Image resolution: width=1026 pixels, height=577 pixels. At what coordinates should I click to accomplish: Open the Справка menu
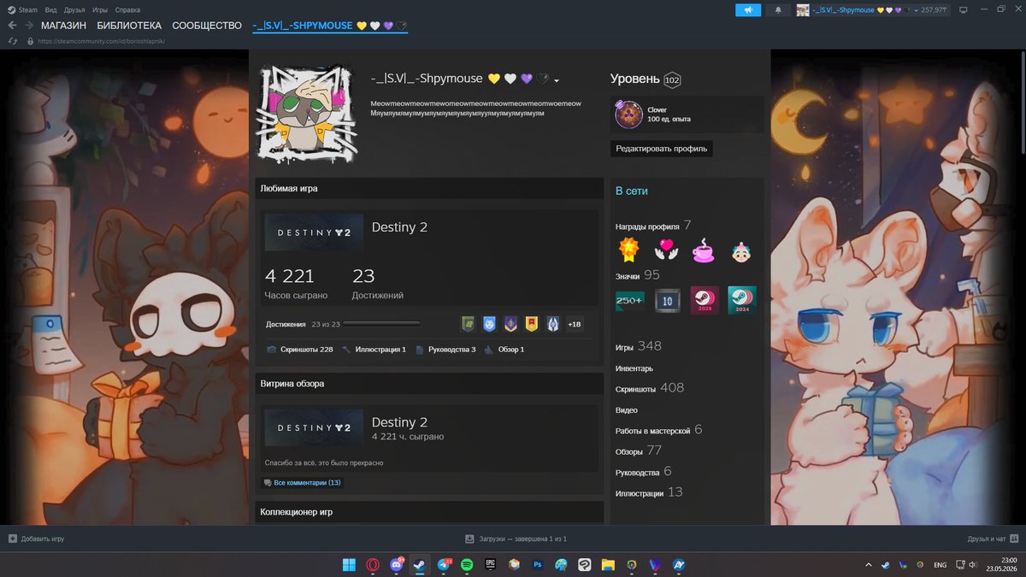pyautogui.click(x=127, y=9)
